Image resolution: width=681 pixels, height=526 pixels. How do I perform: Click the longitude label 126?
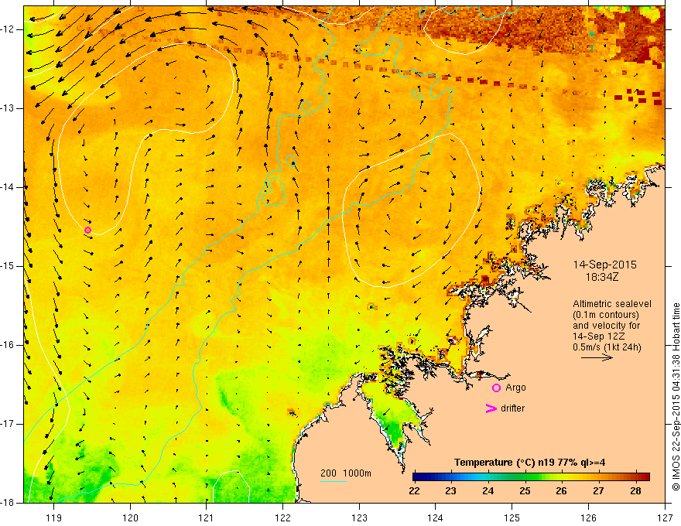click(588, 517)
